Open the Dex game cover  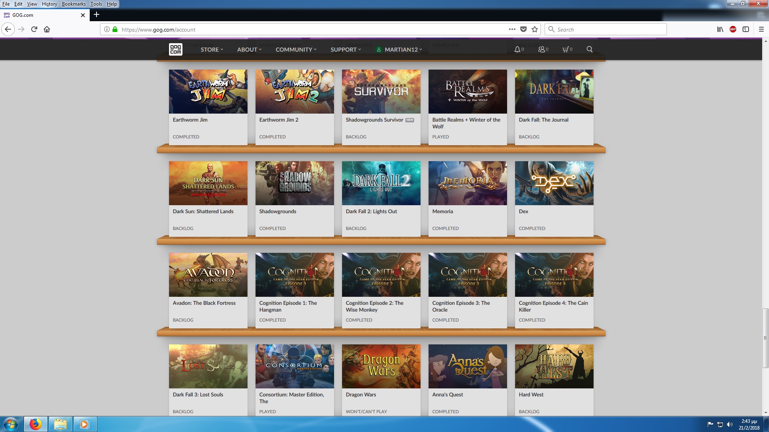(x=554, y=183)
